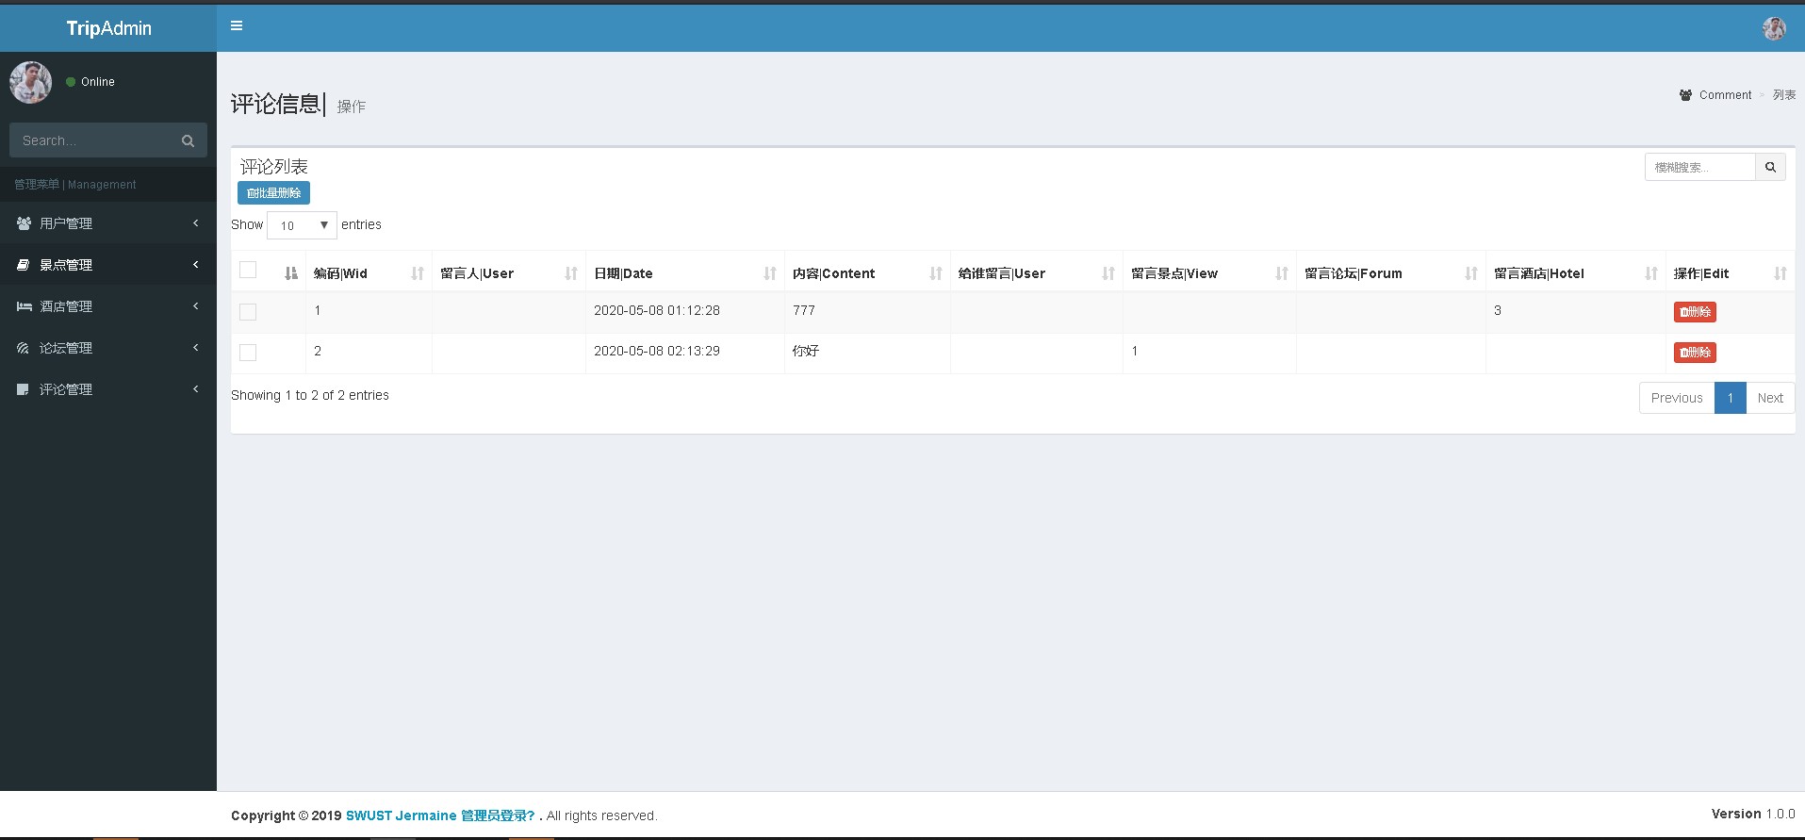Click the 模糊搜索 fuzzy search input field

point(1698,167)
